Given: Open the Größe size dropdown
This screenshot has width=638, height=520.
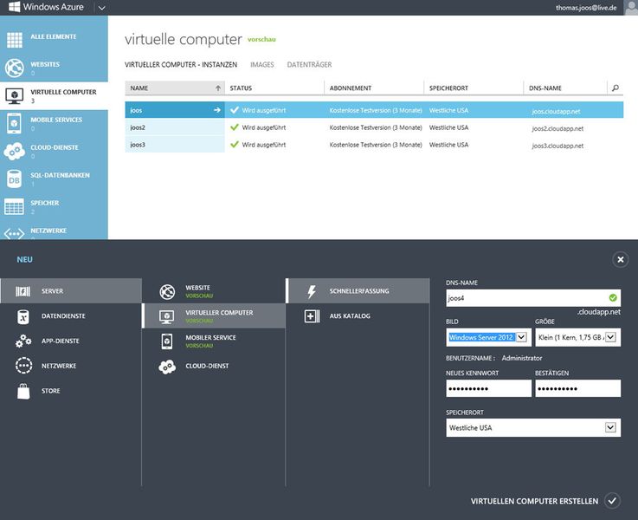Looking at the screenshot, I should 577,337.
